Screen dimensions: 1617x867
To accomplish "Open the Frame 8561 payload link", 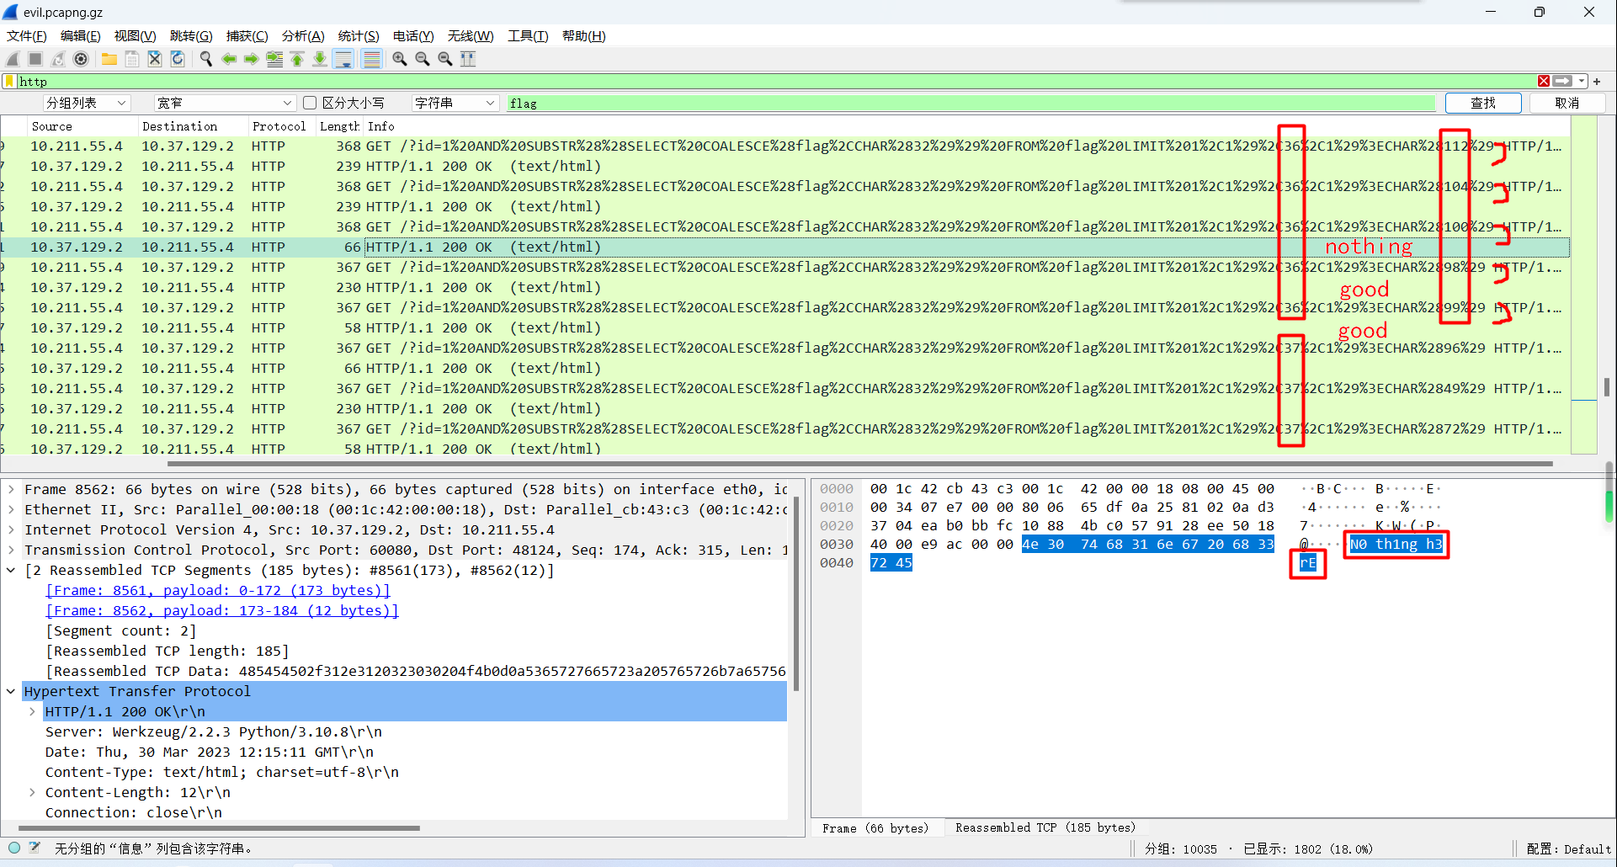I will 218,590.
